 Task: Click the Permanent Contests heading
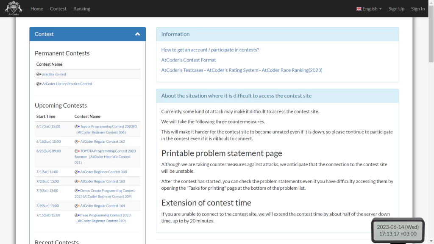coord(62,53)
